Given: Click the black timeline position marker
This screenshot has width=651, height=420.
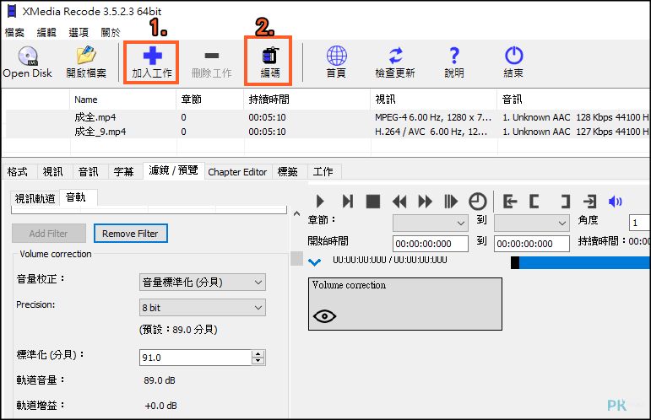Looking at the screenshot, I should tap(515, 262).
